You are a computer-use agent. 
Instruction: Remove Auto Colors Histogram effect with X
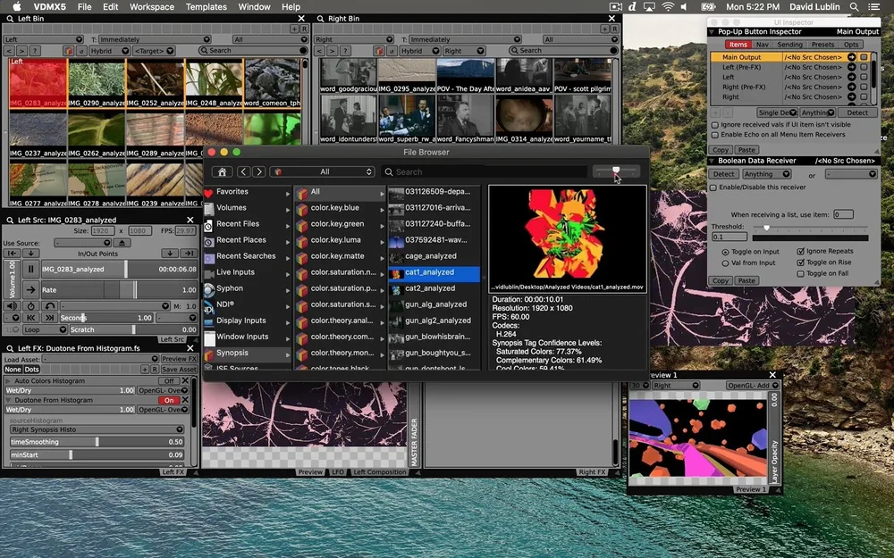[x=185, y=381]
